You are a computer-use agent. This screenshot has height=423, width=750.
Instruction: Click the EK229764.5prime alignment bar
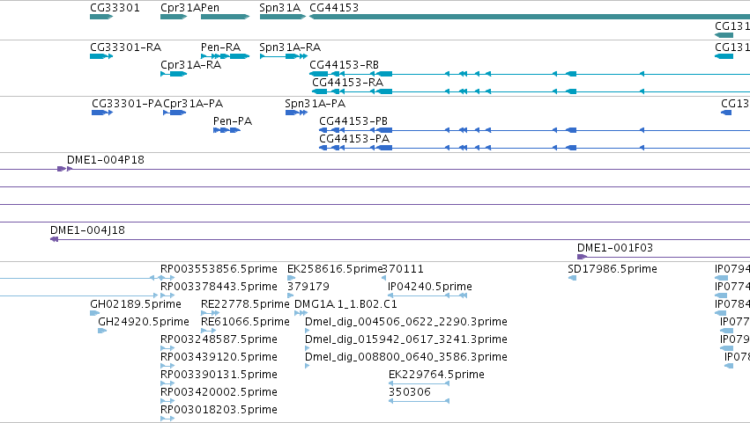(419, 383)
